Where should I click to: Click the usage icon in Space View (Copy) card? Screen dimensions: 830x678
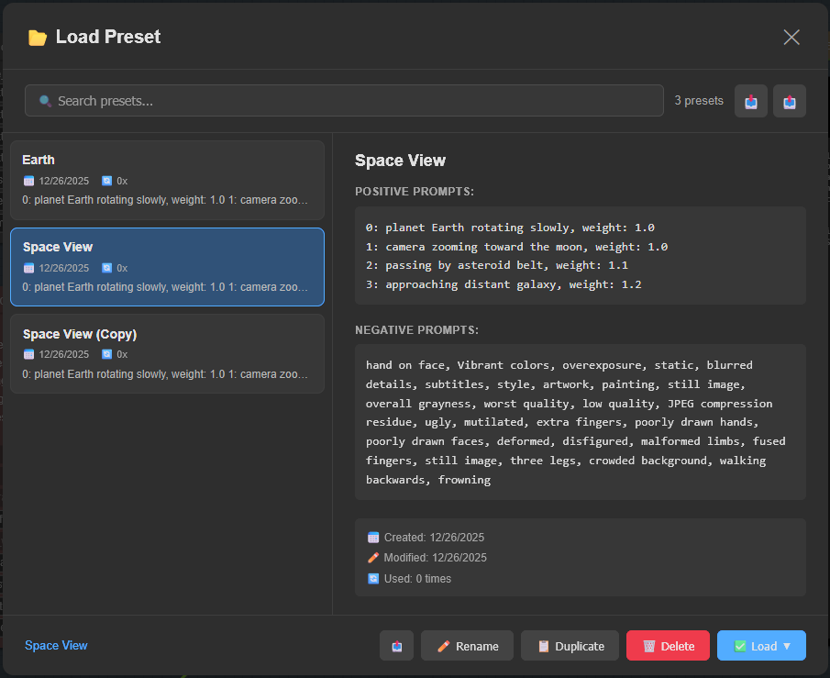click(107, 354)
